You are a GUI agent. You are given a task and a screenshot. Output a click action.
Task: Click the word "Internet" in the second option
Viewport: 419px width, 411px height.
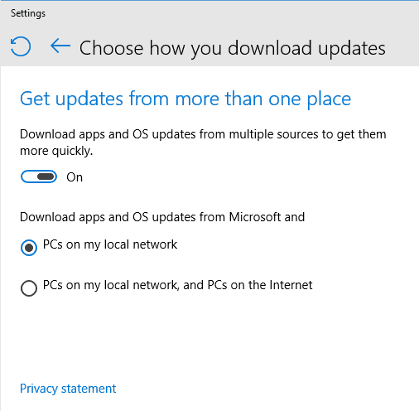291,285
